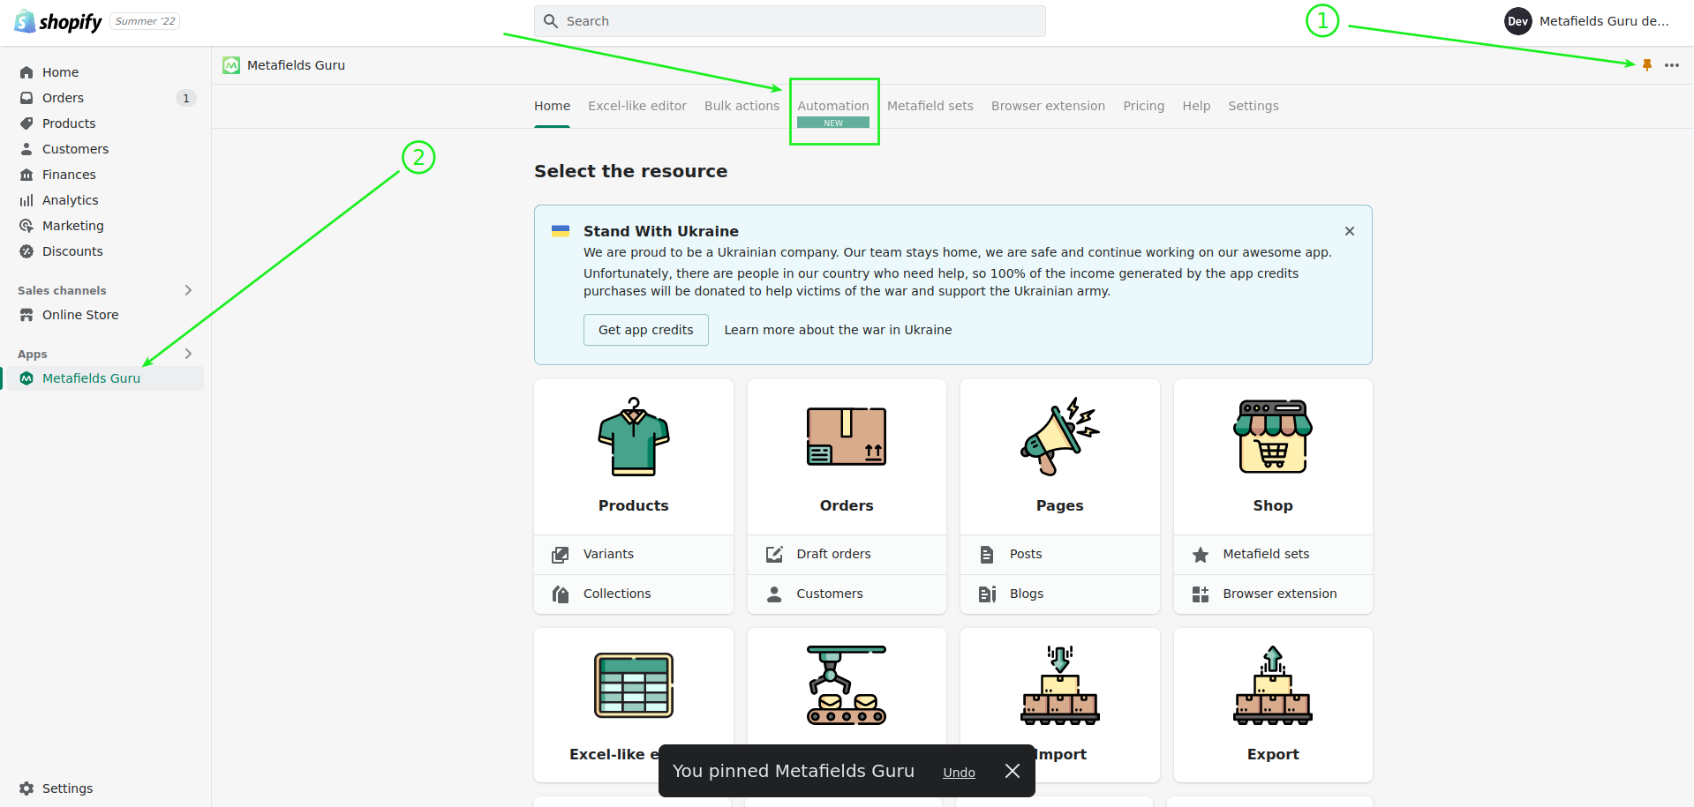Close the pinned Metafields Guru toast
1694x807 pixels.
coord(1013,771)
